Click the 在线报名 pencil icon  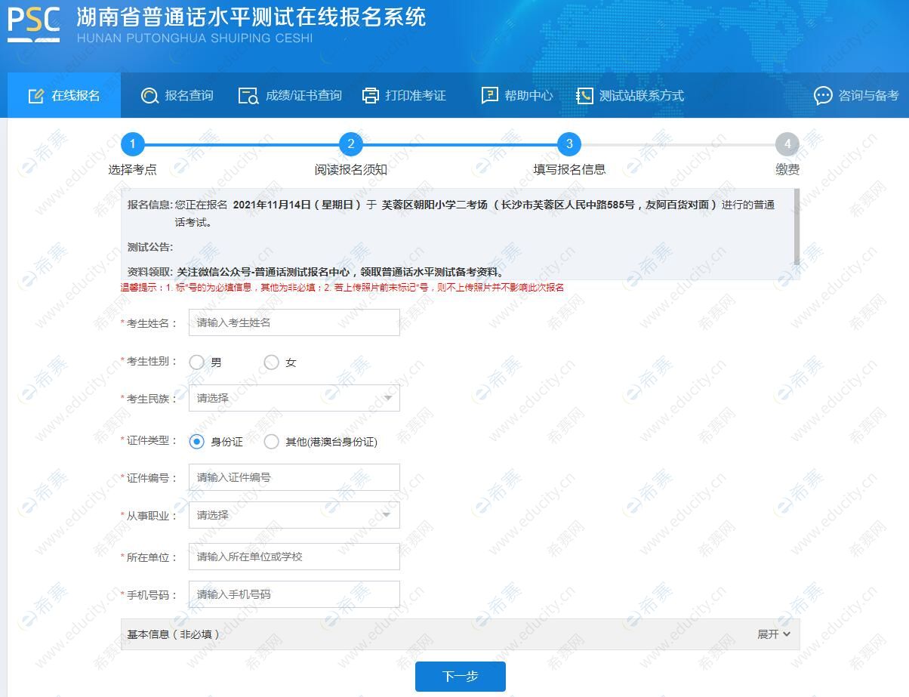(x=35, y=95)
